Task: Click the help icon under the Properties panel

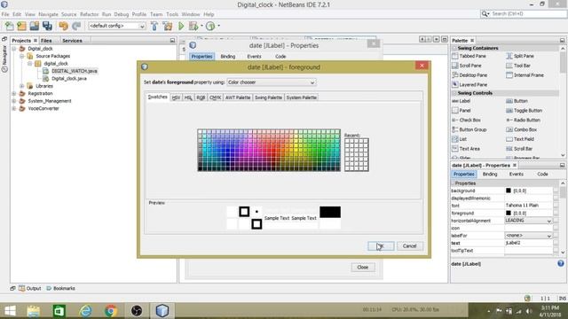Action: tap(560, 263)
